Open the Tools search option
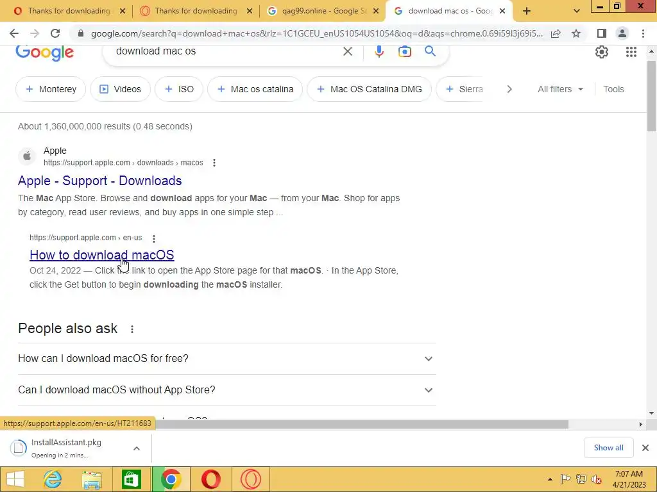This screenshot has height=492, width=657. tap(613, 89)
